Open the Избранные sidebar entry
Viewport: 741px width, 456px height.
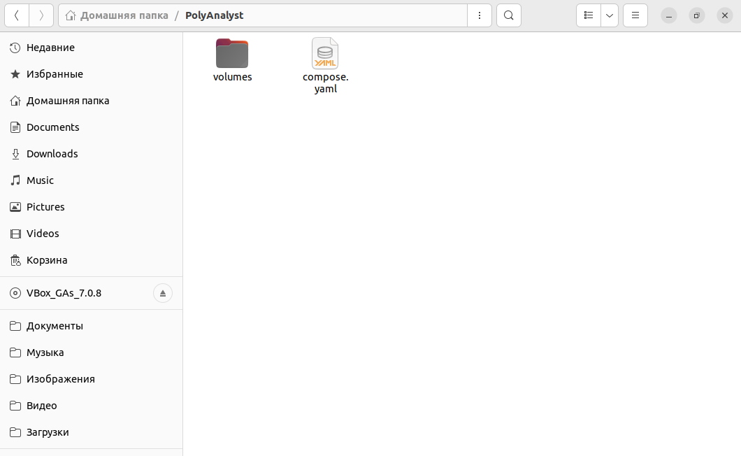click(x=55, y=73)
